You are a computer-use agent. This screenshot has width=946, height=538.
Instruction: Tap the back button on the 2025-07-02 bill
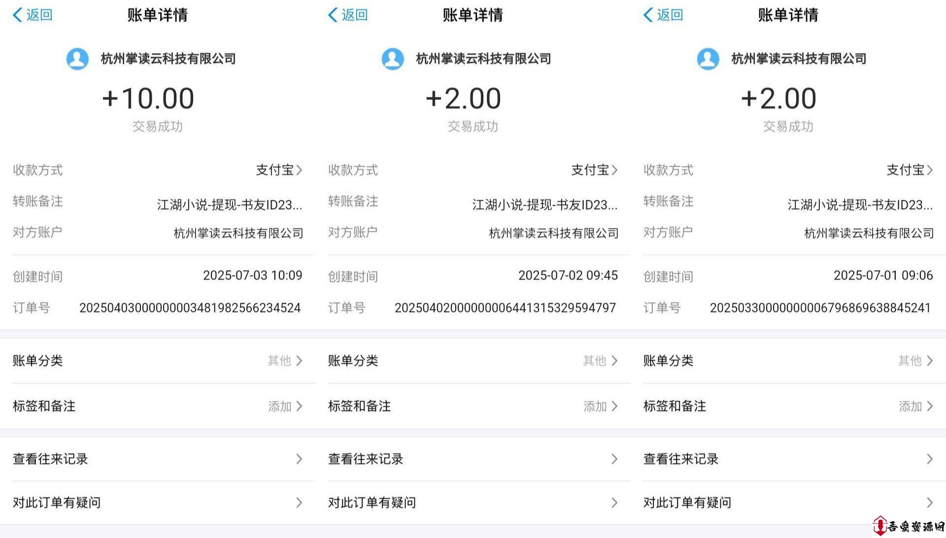coord(348,15)
